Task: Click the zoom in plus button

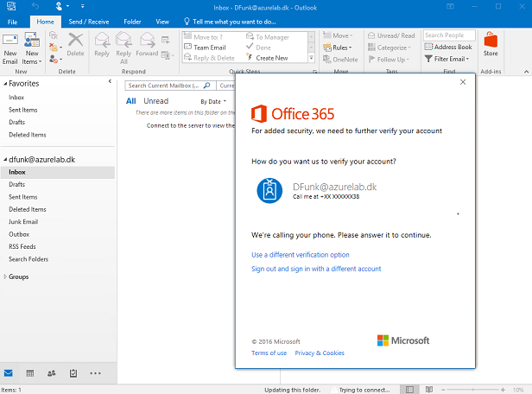Action: pyautogui.click(x=503, y=390)
